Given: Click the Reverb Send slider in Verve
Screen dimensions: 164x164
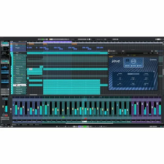Looking at the screenshot, I should pos(146,85).
